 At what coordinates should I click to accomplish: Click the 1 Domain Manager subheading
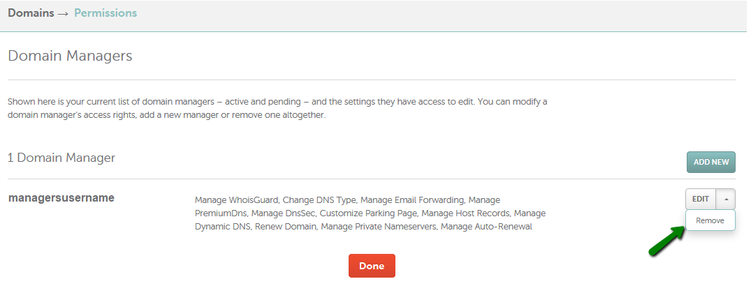[x=61, y=158]
